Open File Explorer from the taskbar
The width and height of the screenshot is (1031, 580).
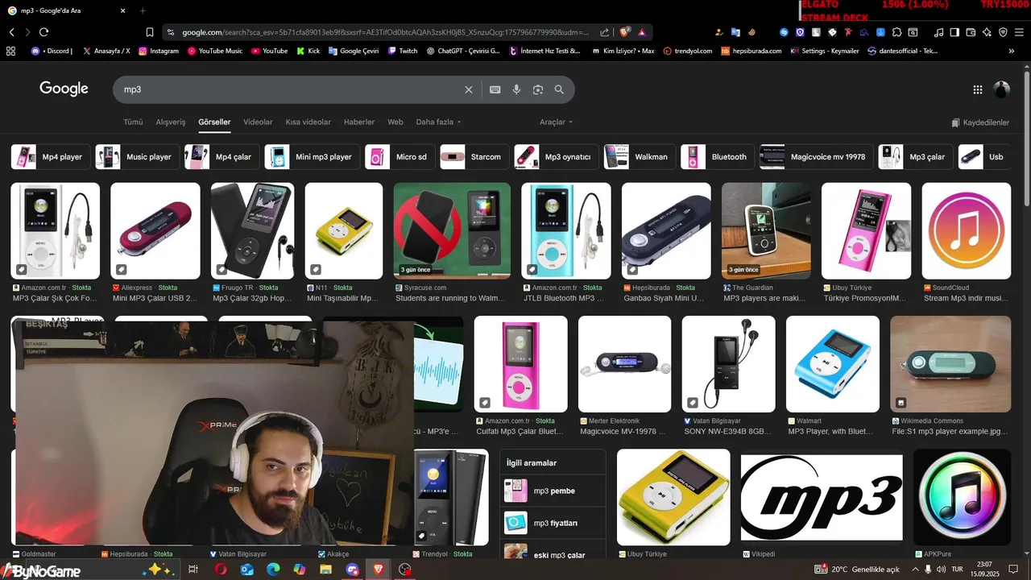click(x=325, y=570)
